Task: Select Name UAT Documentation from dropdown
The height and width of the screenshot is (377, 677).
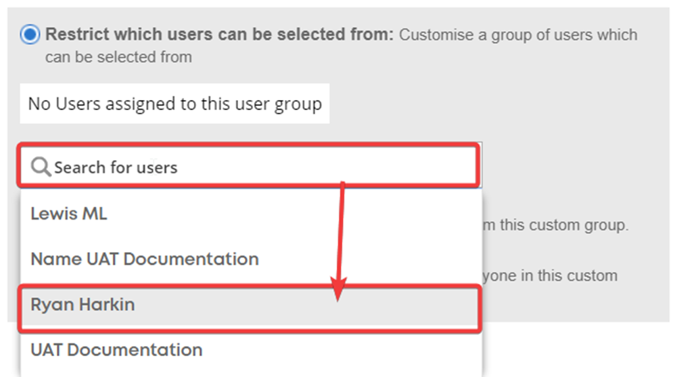Action: (x=250, y=259)
